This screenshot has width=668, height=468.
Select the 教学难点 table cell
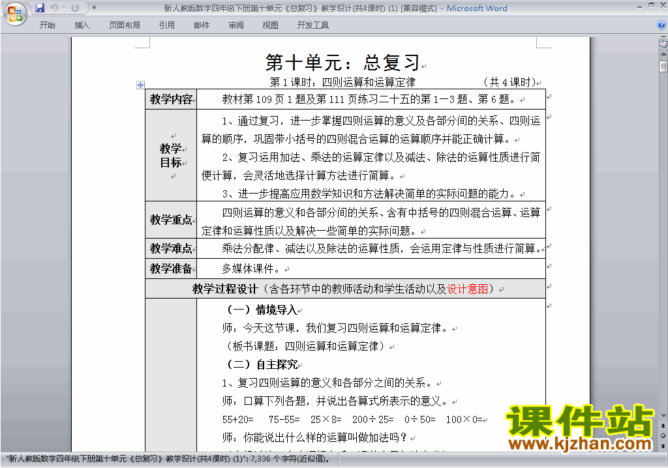[171, 248]
